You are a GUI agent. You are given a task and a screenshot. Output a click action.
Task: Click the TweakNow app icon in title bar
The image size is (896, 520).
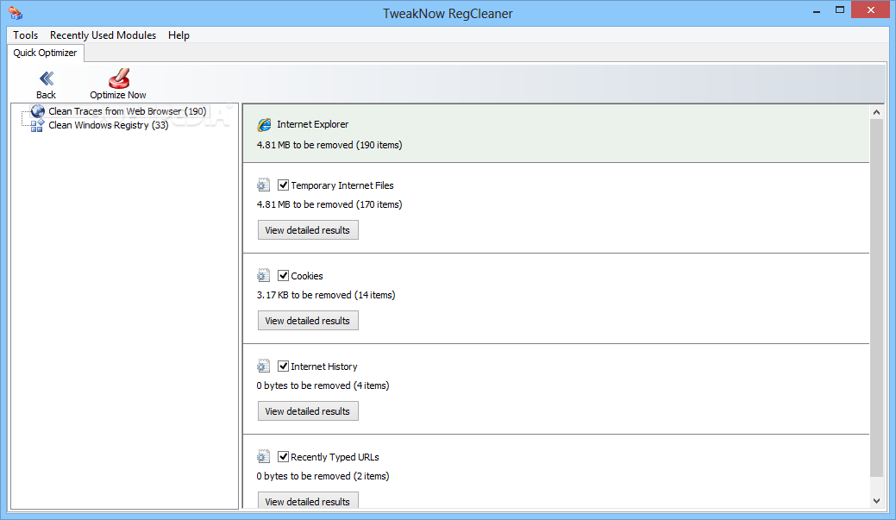16,13
